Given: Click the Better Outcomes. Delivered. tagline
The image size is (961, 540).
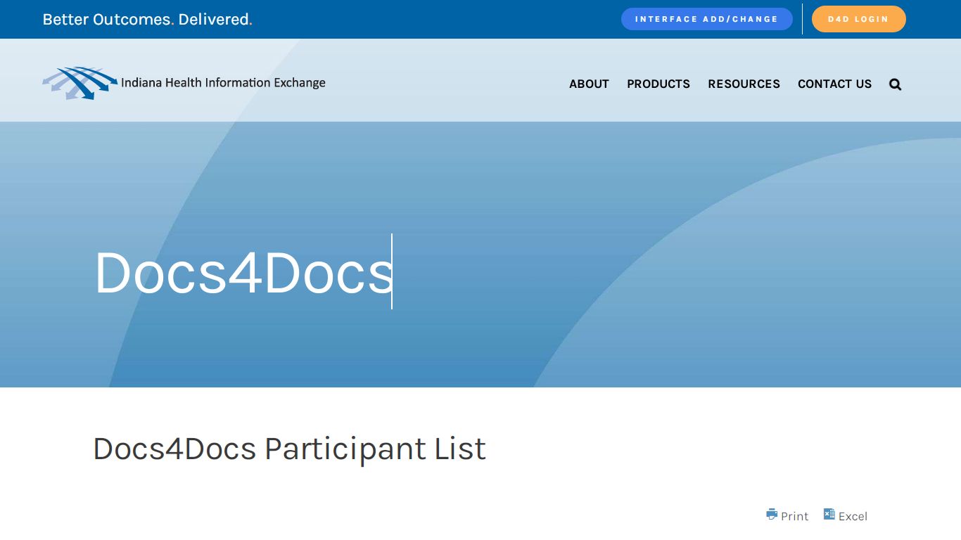Looking at the screenshot, I should pyautogui.click(x=148, y=20).
